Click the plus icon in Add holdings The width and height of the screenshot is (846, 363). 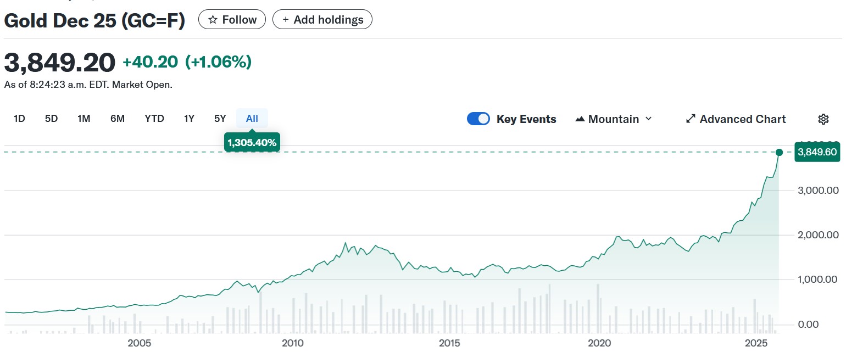coord(286,20)
